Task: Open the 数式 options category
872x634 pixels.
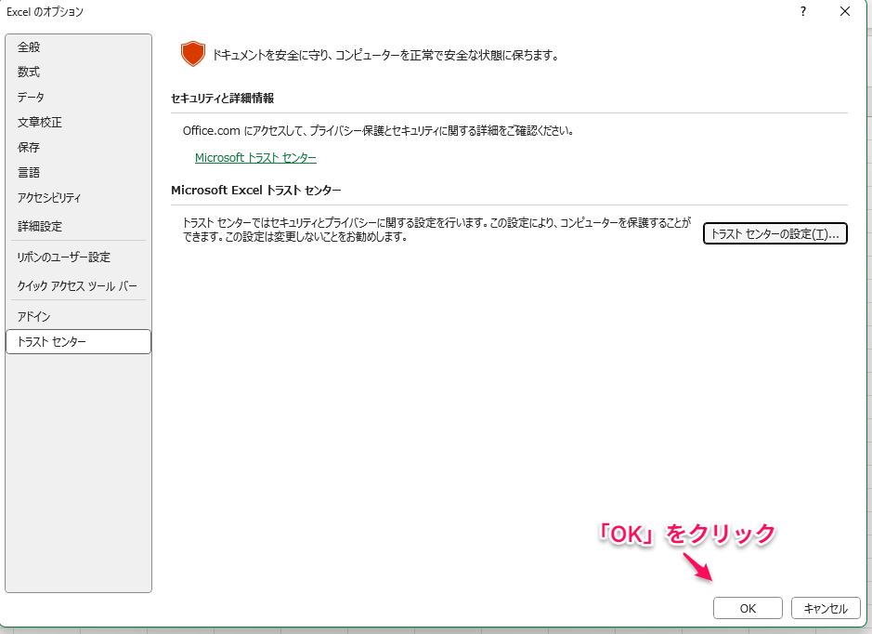Action: point(29,73)
